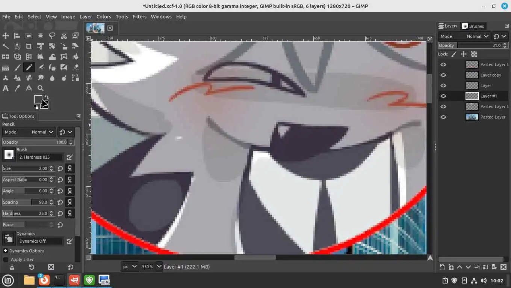
Task: Reset tool options to default values
Action: [70, 267]
